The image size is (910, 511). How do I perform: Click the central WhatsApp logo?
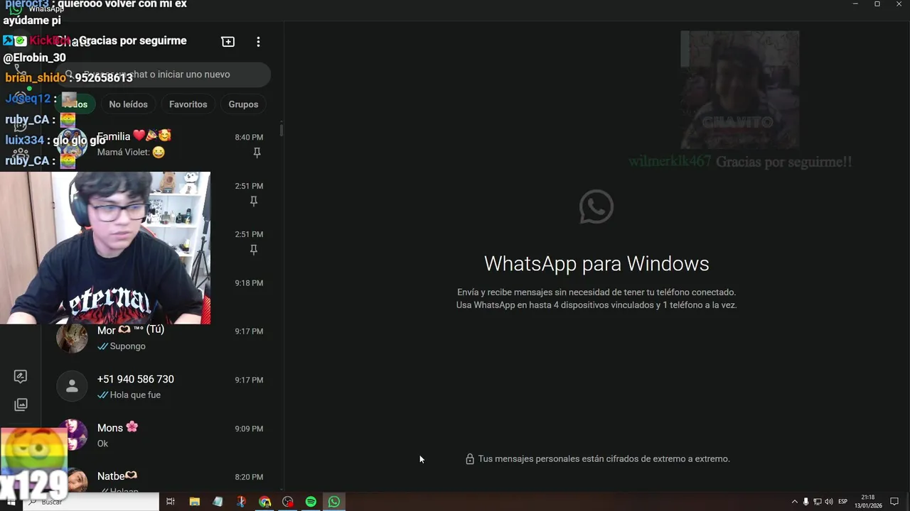(596, 207)
